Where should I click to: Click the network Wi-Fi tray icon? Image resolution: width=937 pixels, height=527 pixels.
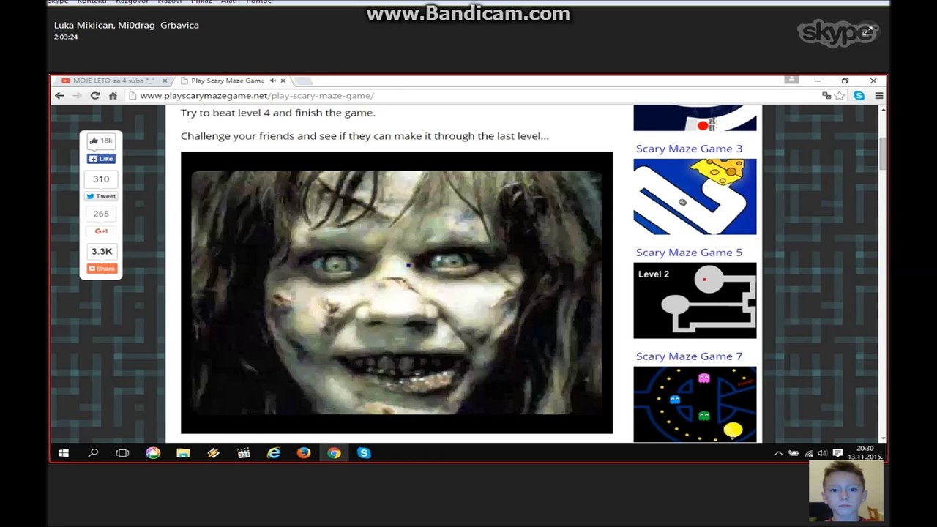pyautogui.click(x=808, y=454)
